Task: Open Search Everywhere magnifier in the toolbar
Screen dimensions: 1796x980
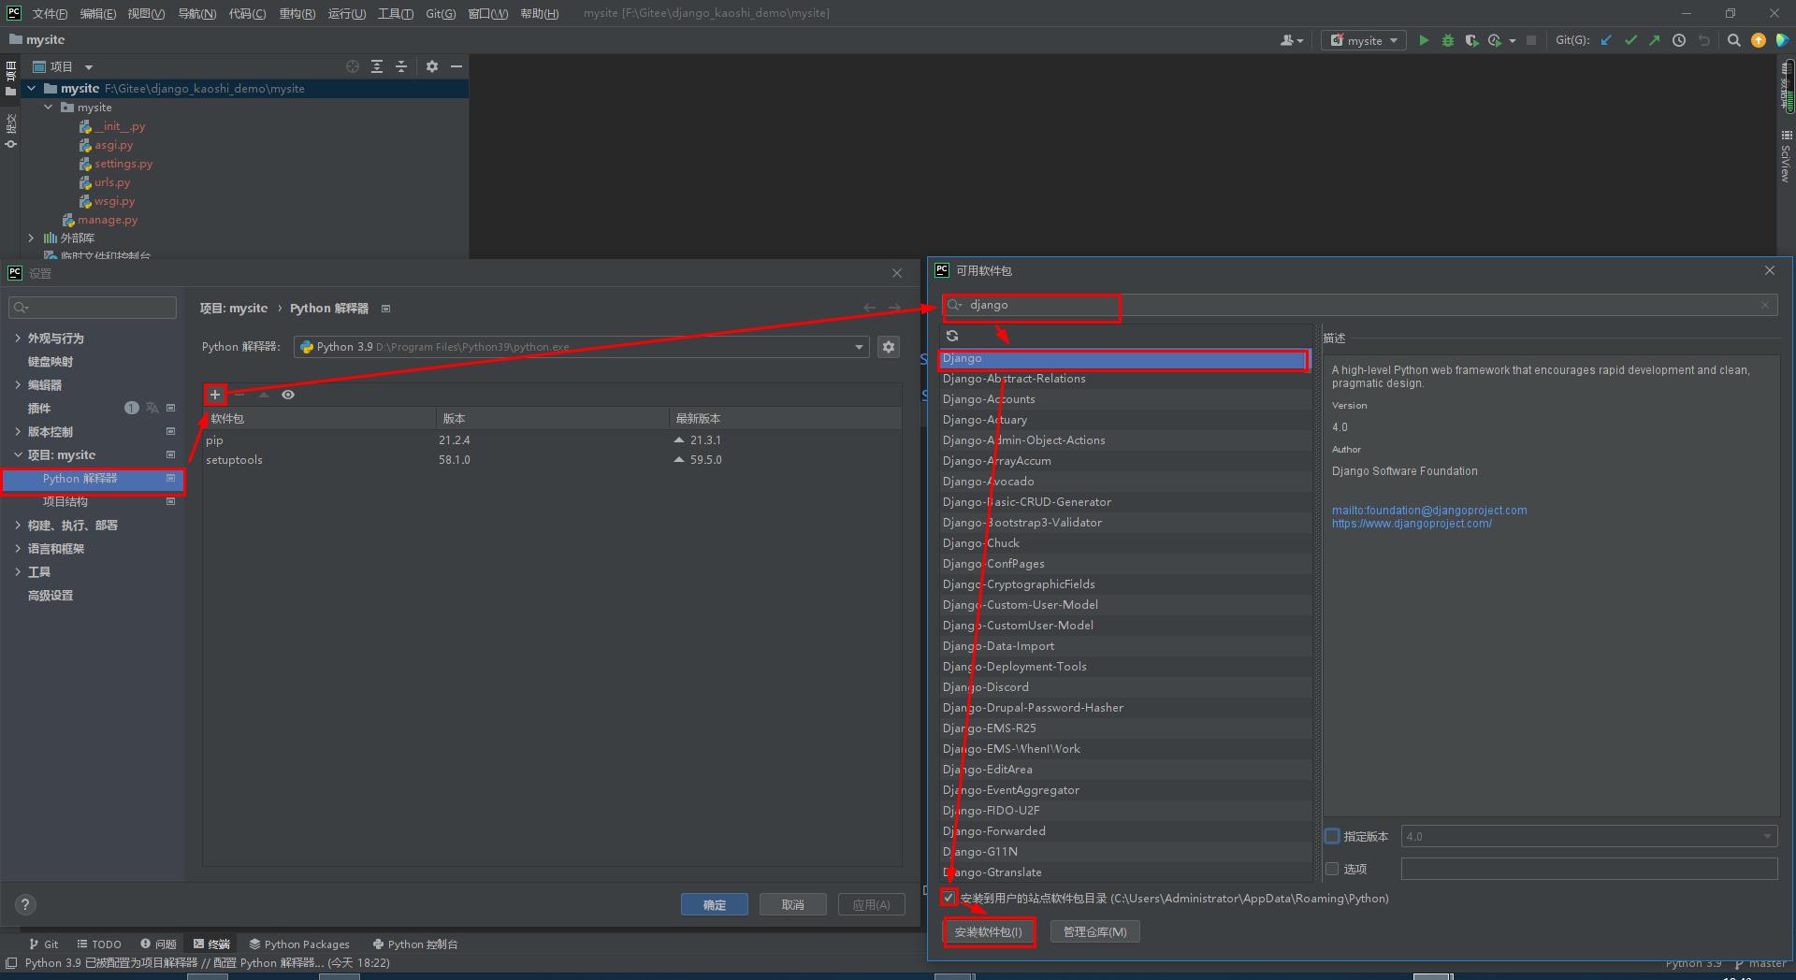Action: [1734, 40]
